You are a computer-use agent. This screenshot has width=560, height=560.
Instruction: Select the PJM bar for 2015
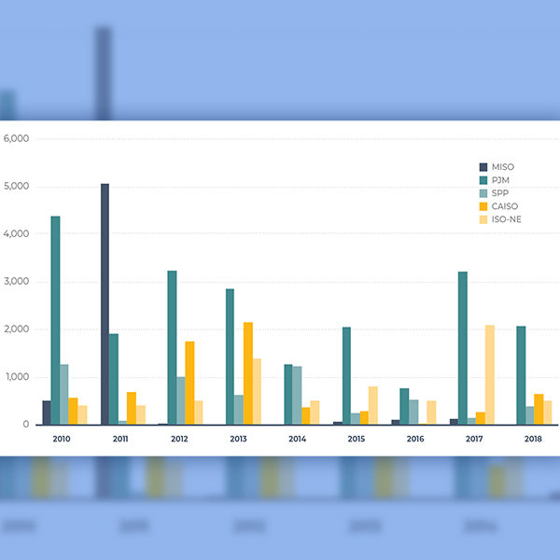pyautogui.click(x=346, y=375)
